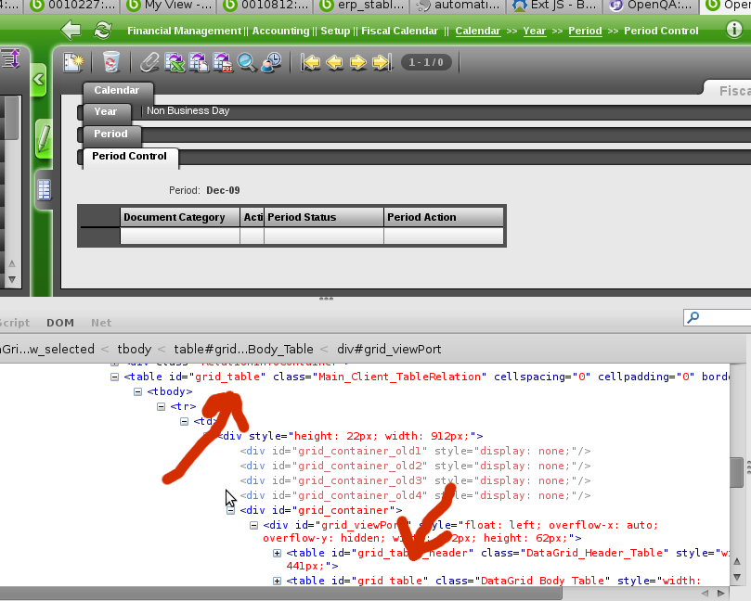Expand the grid_table_header table node
751x601 pixels.
point(277,554)
